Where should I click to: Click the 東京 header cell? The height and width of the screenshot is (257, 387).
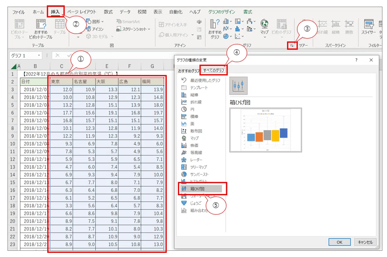61,82
